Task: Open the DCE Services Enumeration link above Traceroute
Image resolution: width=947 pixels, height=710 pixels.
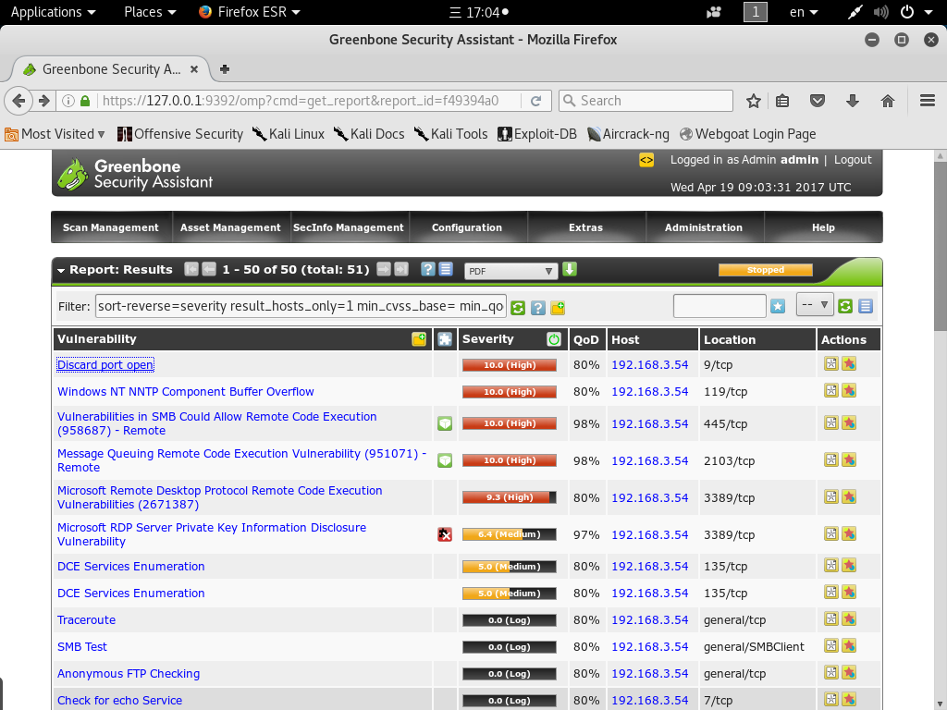Action: point(131,594)
